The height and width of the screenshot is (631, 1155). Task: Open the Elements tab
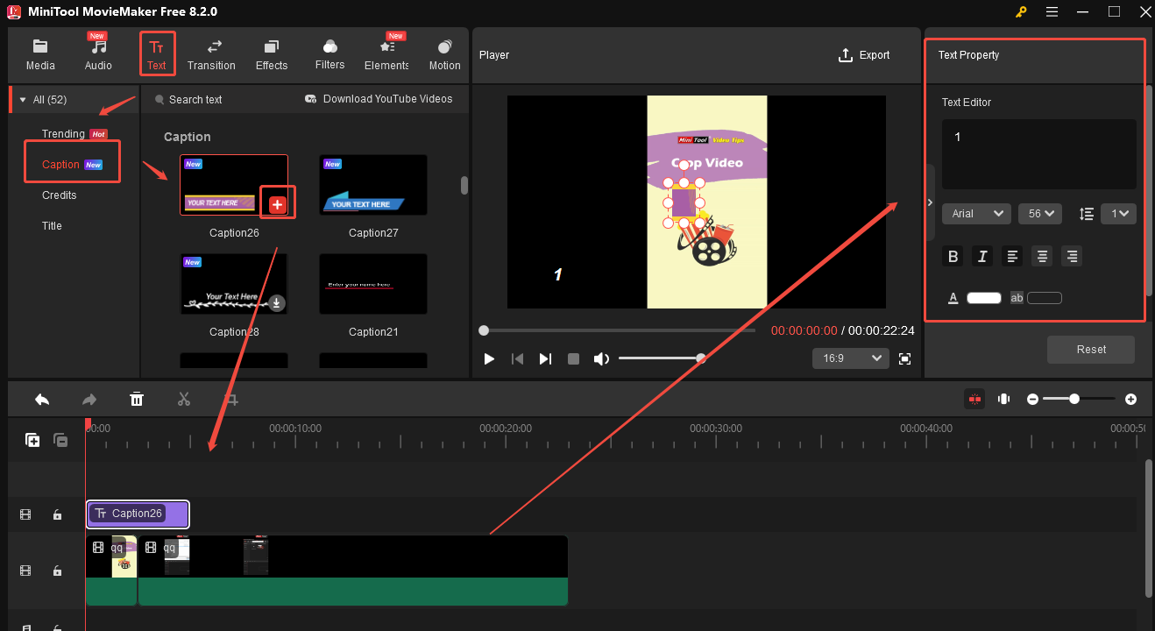386,54
